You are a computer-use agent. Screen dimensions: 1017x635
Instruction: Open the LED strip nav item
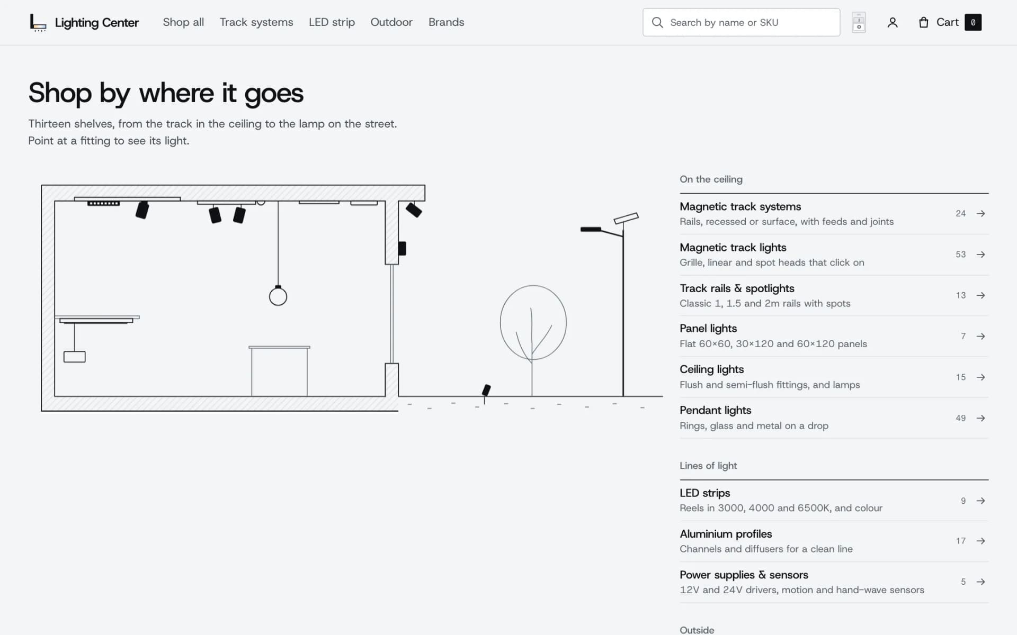click(332, 22)
